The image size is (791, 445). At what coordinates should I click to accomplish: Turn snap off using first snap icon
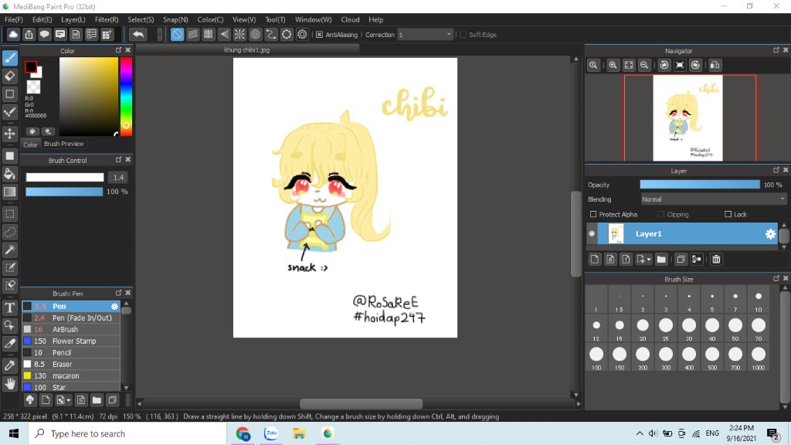click(177, 34)
